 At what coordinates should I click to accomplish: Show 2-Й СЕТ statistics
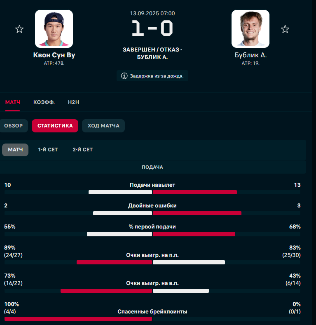tap(83, 150)
